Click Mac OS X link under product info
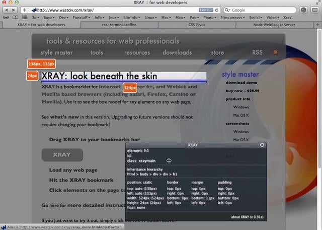Viewport: 322px width, 230px height. pyautogui.click(x=241, y=116)
